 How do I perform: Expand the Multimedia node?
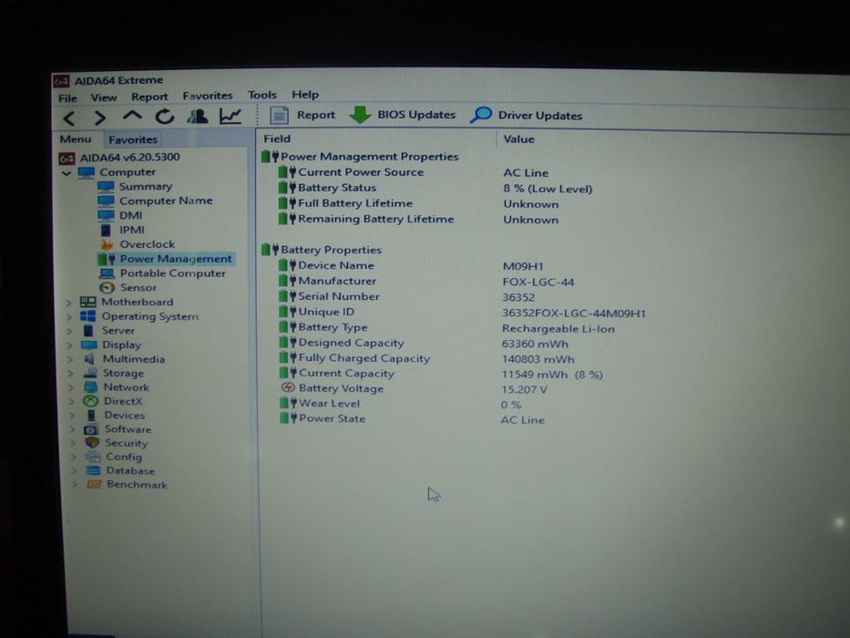[x=70, y=359]
